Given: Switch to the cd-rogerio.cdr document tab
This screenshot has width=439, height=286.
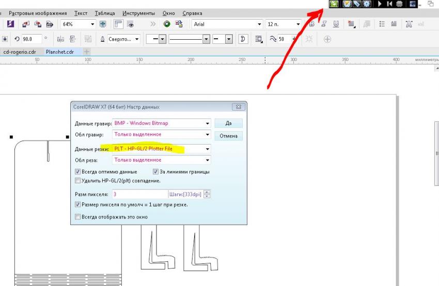Looking at the screenshot, I should [x=20, y=52].
